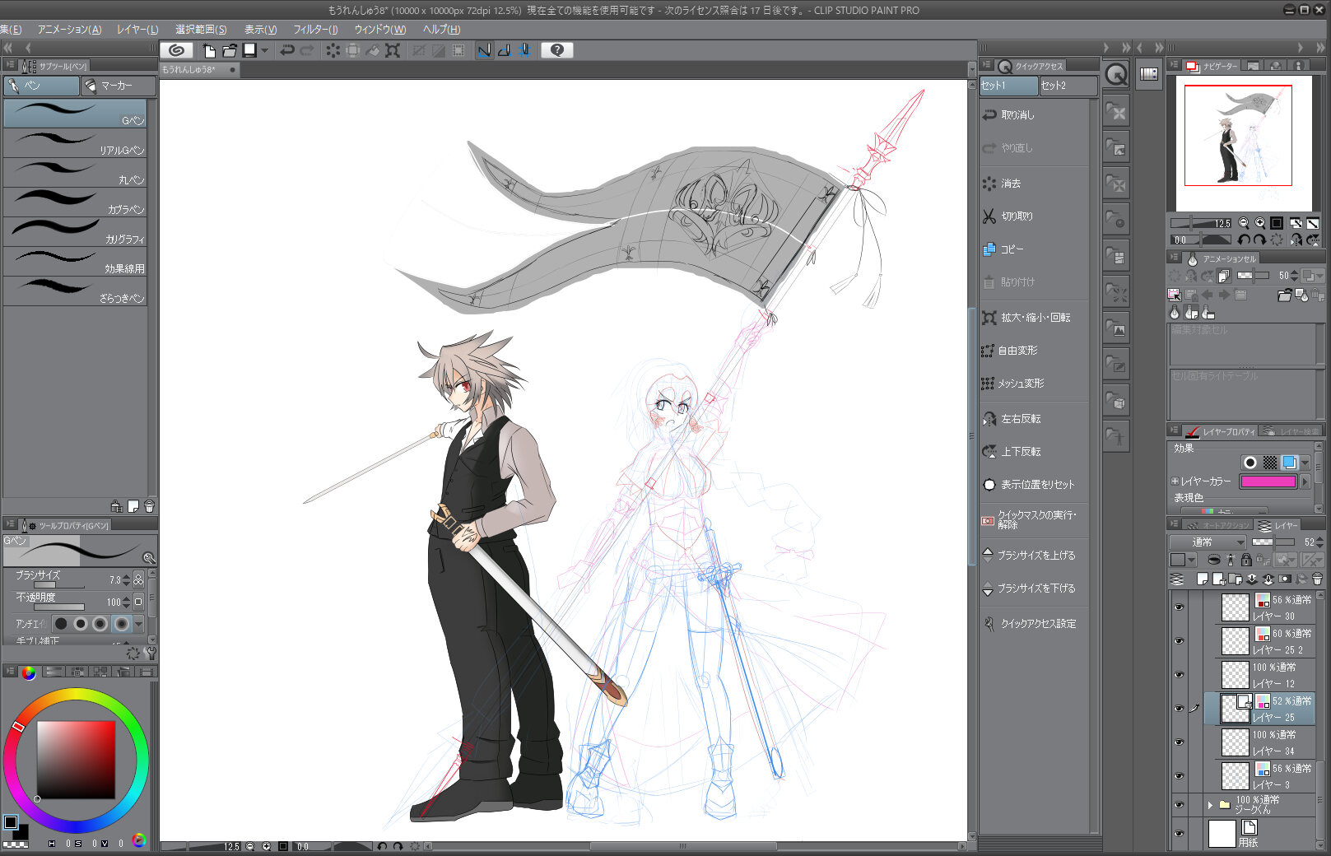
Task: Click 左右反転 in quick access
Action: [x=1021, y=419]
